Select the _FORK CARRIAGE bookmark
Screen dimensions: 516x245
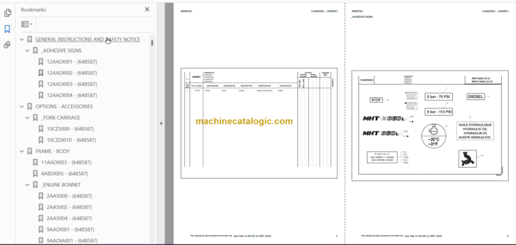click(60, 117)
